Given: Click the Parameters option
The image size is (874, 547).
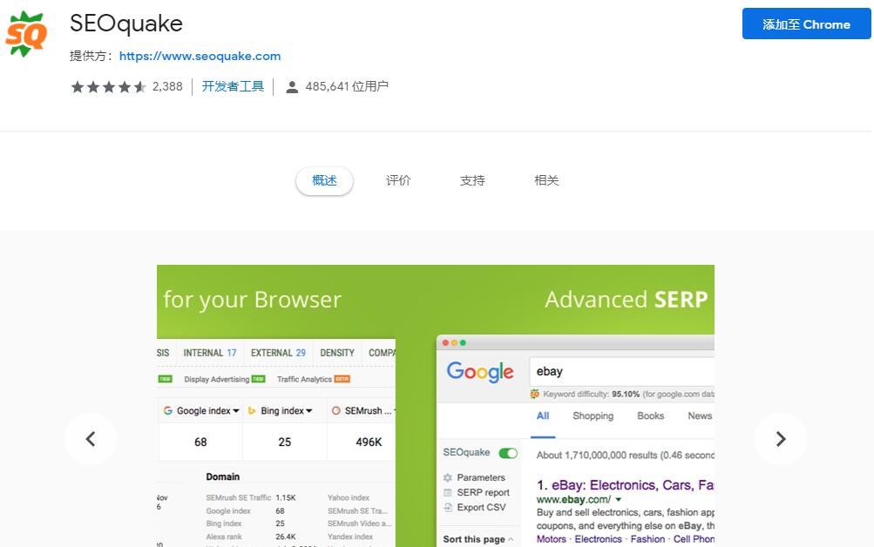Looking at the screenshot, I should tap(480, 477).
